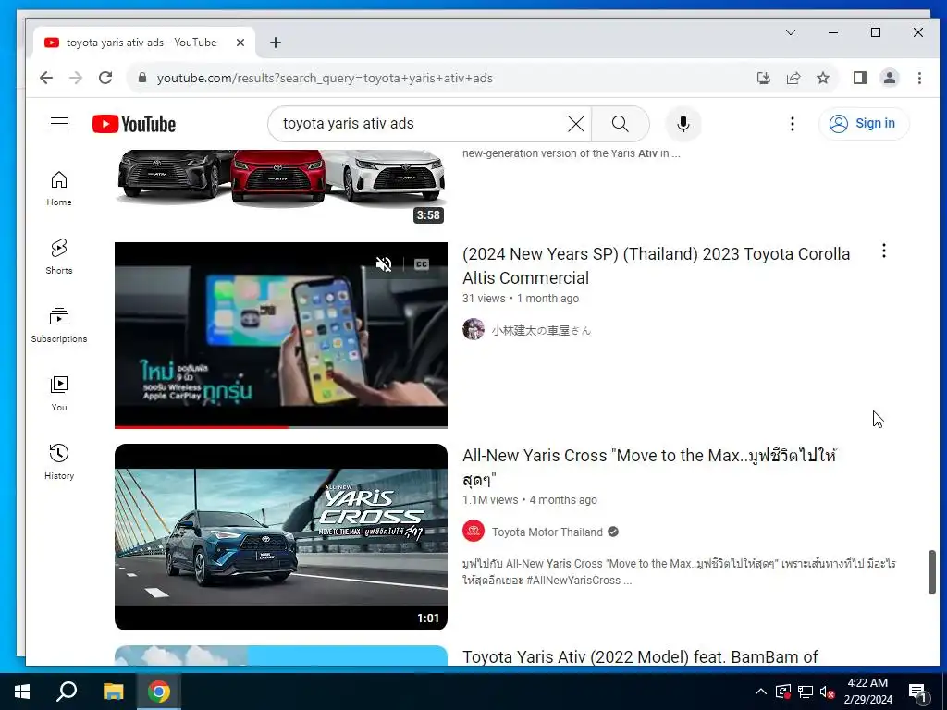The width and height of the screenshot is (947, 710).
Task: Open History in the sidebar
Action: (x=59, y=462)
